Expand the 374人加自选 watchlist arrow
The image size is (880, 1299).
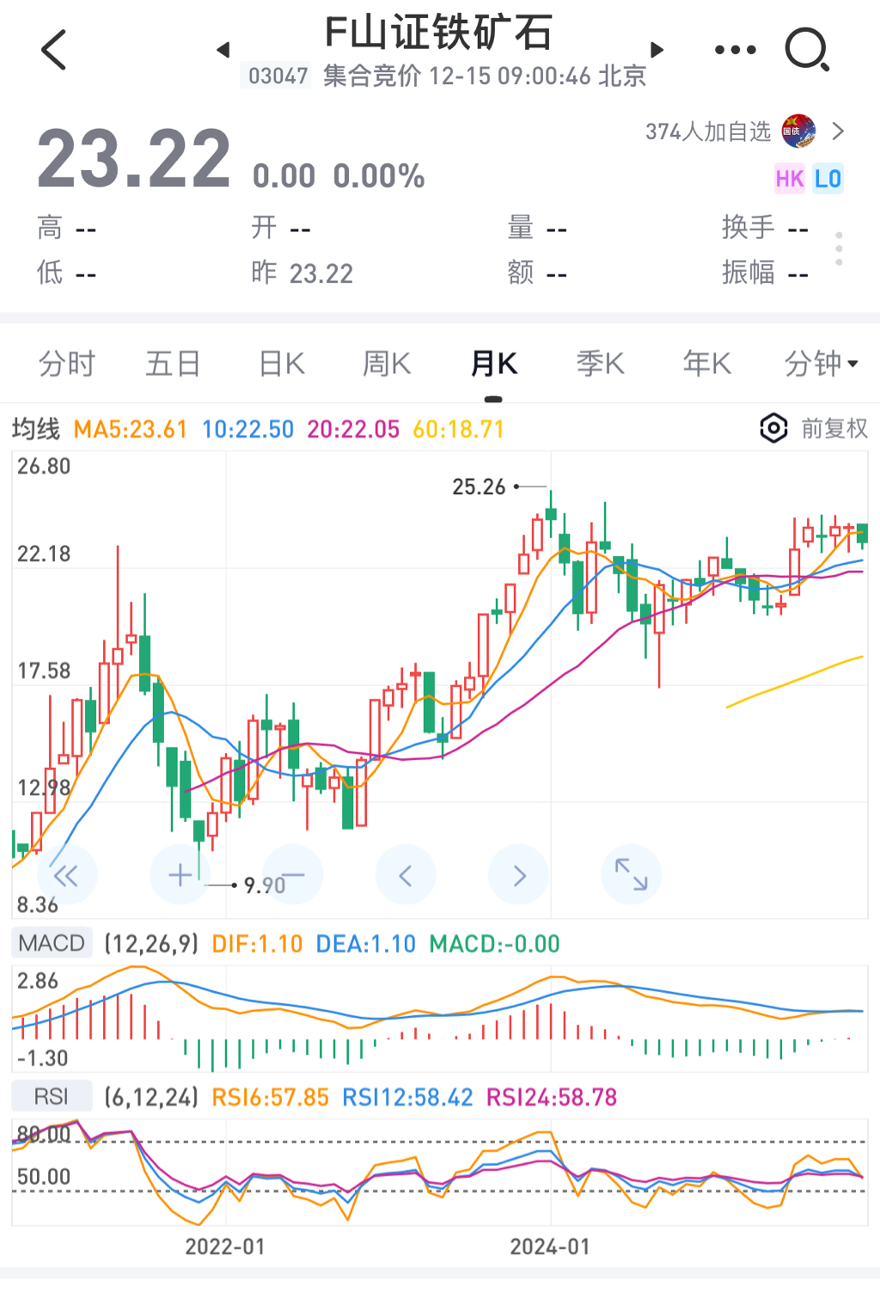point(838,132)
